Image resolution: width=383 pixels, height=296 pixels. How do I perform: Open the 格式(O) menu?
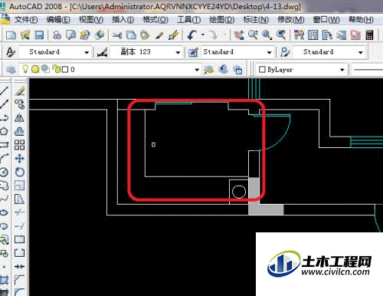pos(155,20)
